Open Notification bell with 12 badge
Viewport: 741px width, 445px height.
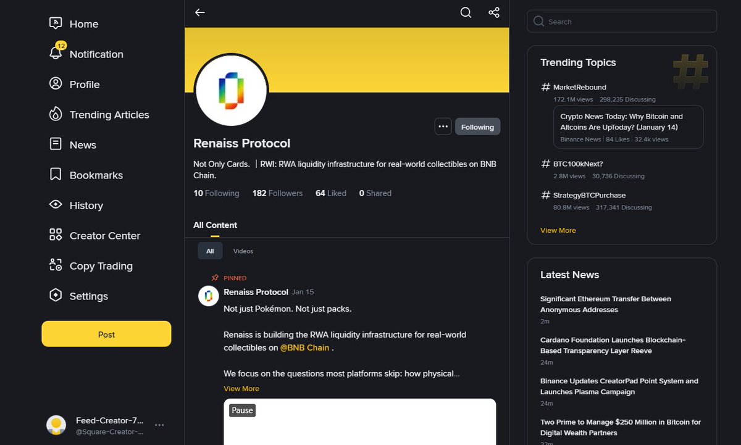[x=56, y=53]
